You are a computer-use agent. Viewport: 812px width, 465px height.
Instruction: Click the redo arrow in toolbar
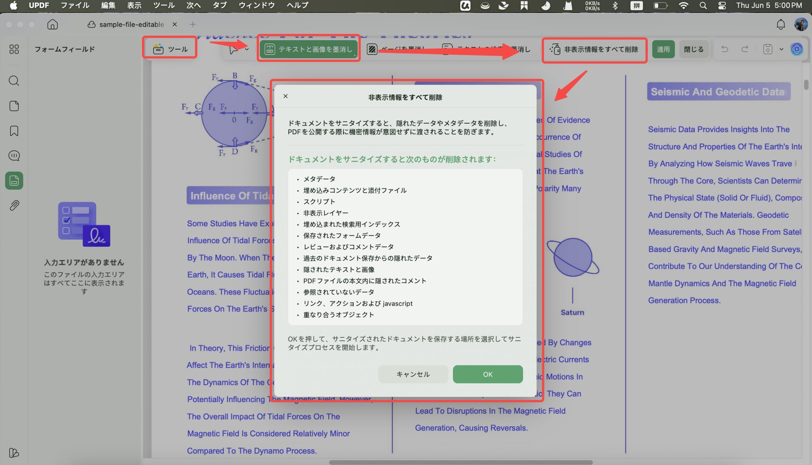[745, 49]
